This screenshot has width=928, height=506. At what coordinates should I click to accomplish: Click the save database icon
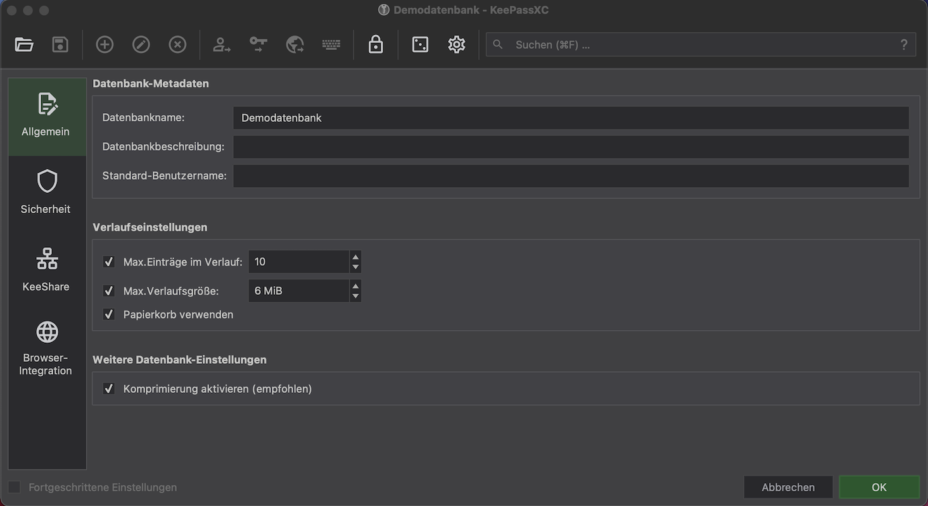tap(60, 45)
